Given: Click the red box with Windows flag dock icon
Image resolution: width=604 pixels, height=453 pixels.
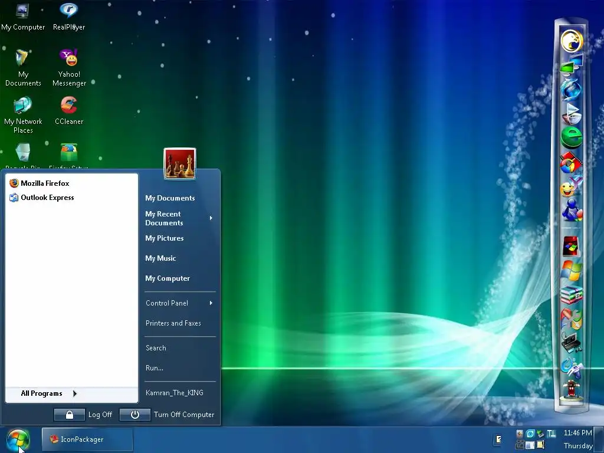Looking at the screenshot, I should [571, 246].
